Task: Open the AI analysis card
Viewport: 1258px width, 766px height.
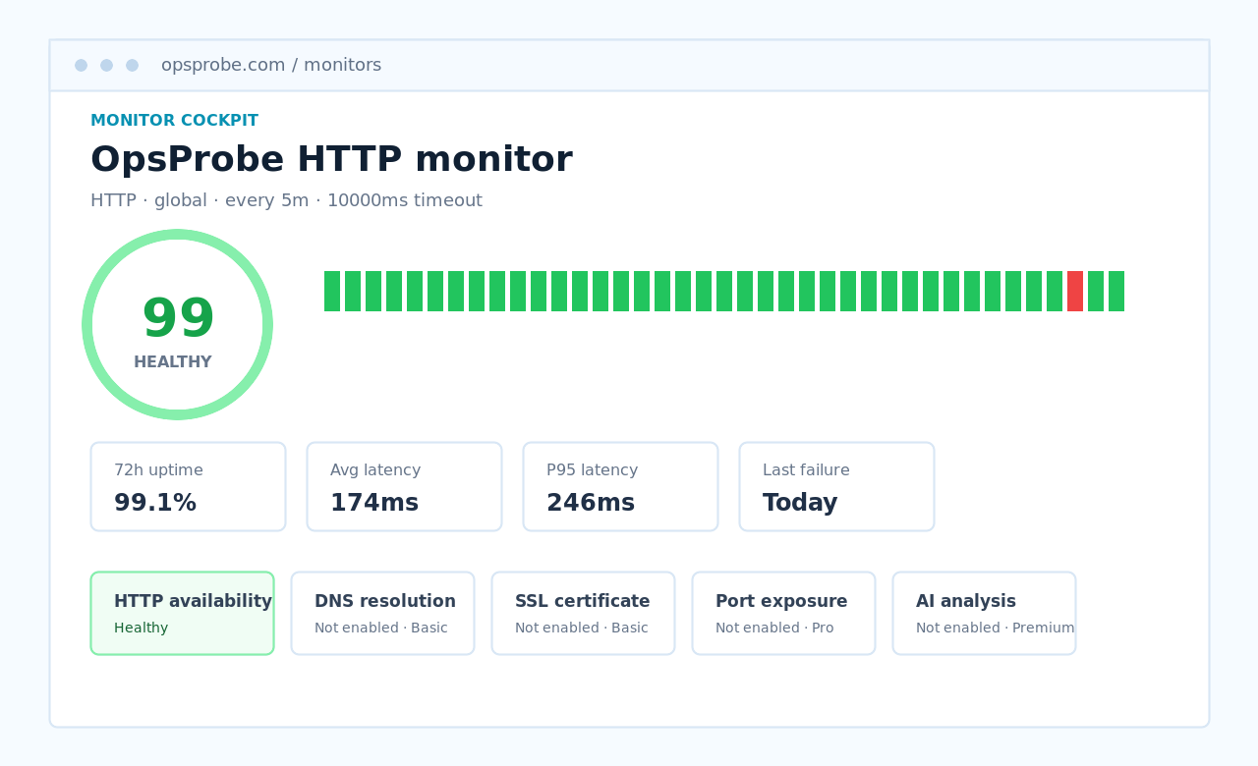Action: 984,613
